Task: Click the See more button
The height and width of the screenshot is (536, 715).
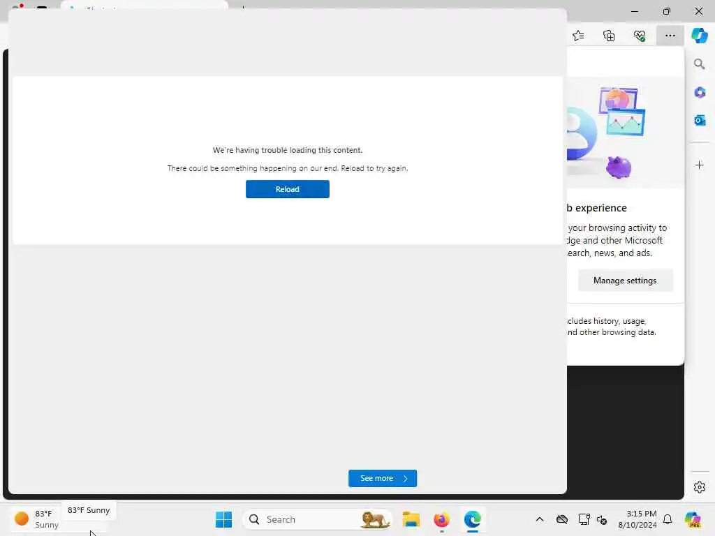Action: tap(383, 478)
